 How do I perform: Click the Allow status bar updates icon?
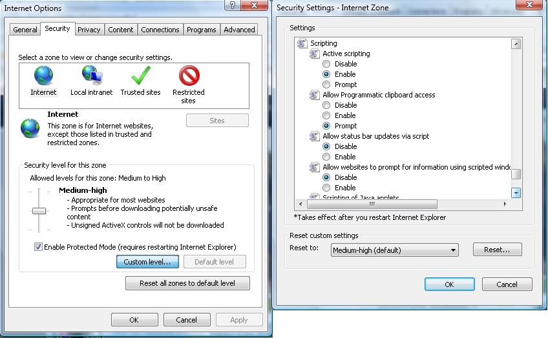coord(314,136)
